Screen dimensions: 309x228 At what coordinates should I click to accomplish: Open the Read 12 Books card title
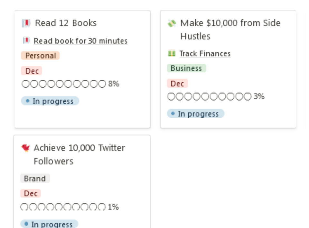[x=66, y=23]
